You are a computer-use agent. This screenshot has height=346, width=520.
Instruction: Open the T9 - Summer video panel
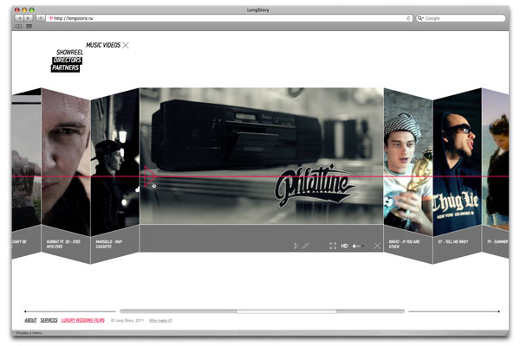click(495, 161)
